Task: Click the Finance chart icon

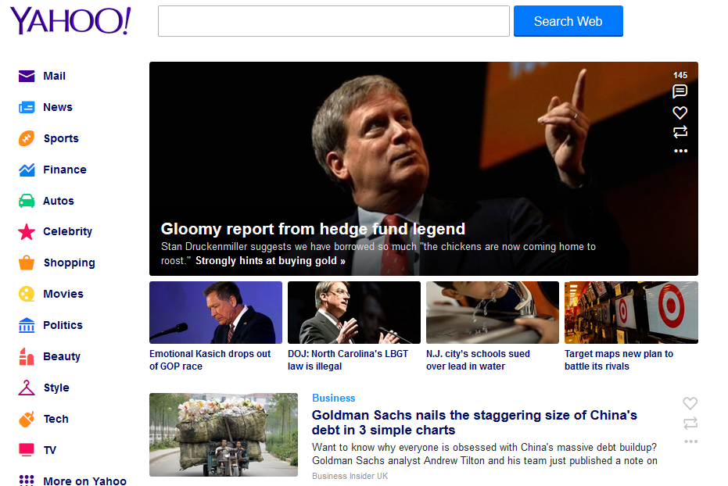Action: [x=27, y=170]
